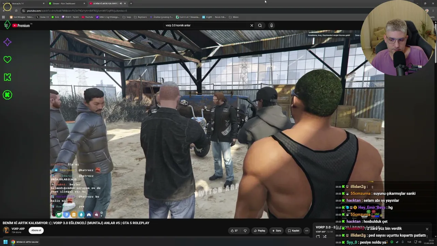Close the Stream - Kick Dashboard tab

[x=84, y=3]
